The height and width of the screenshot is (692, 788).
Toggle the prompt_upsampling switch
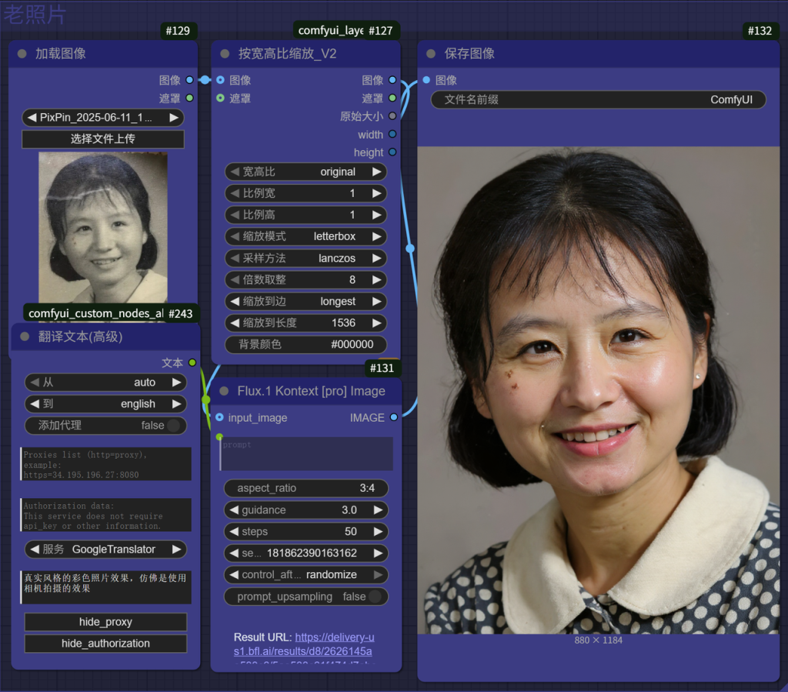coord(375,597)
